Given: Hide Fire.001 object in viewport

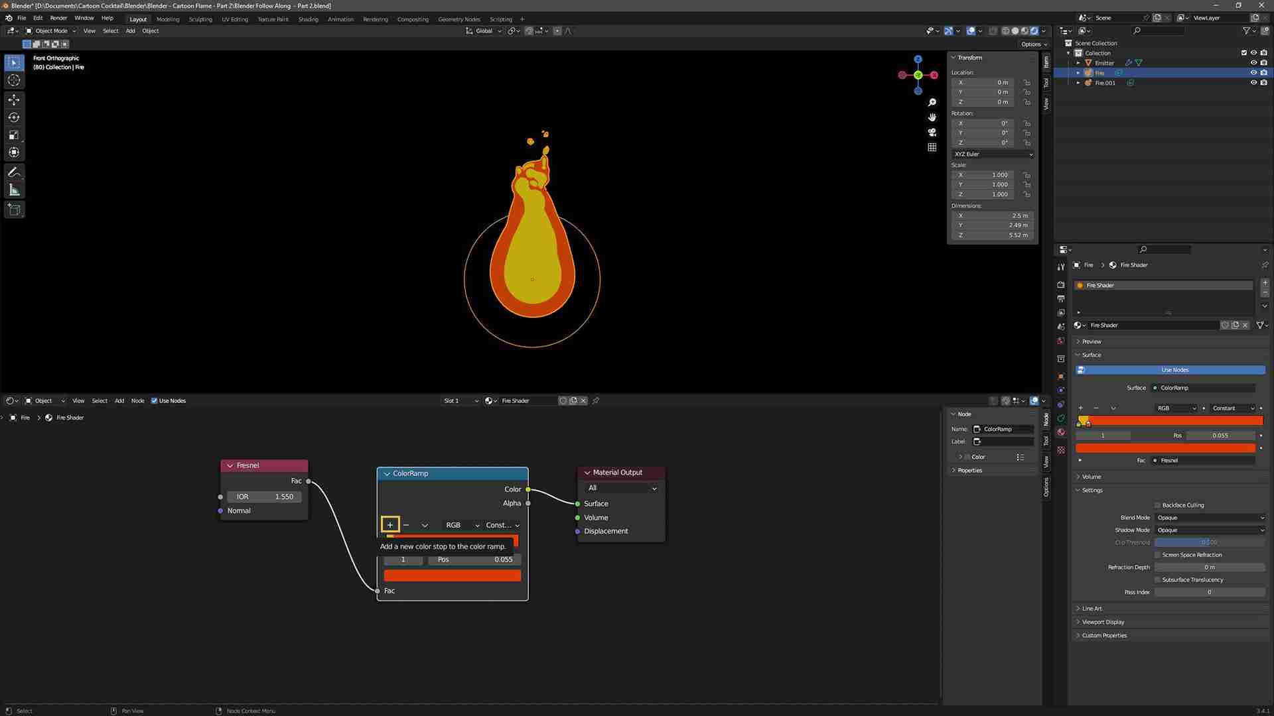Looking at the screenshot, I should pyautogui.click(x=1253, y=83).
